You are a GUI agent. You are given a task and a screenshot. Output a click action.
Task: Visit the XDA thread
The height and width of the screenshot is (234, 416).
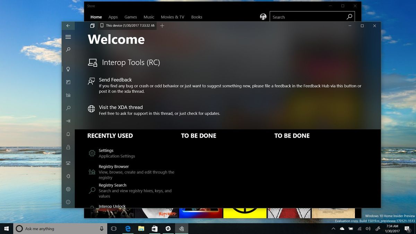[120, 107]
